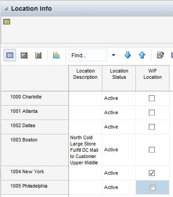This screenshot has height=197, width=173.
Task: Click the format columns toolbar icon
Action: pos(160,55)
